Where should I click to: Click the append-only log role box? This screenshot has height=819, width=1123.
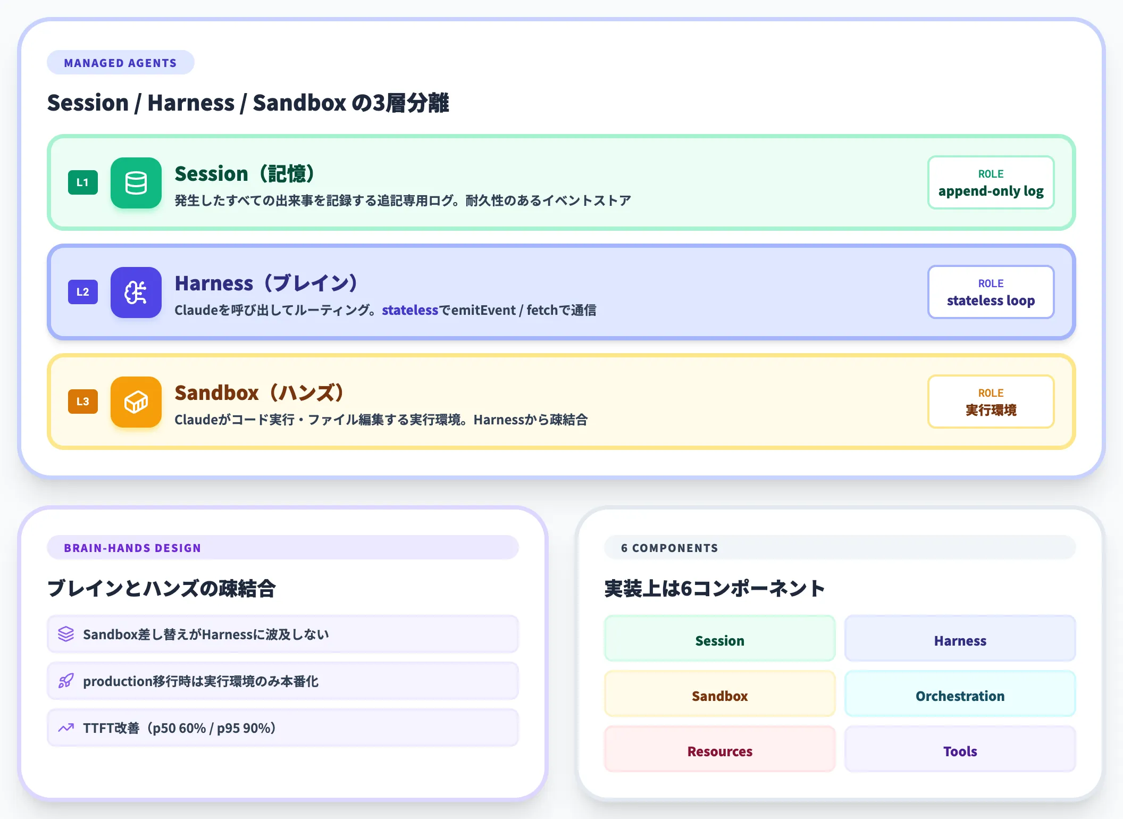tap(991, 182)
